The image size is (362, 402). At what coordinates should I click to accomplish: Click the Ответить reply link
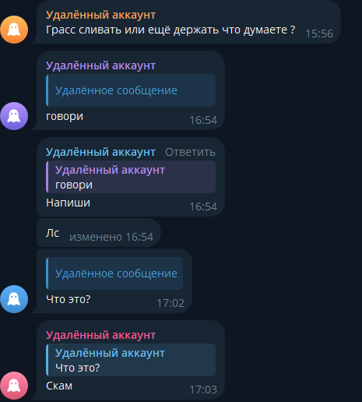190,152
